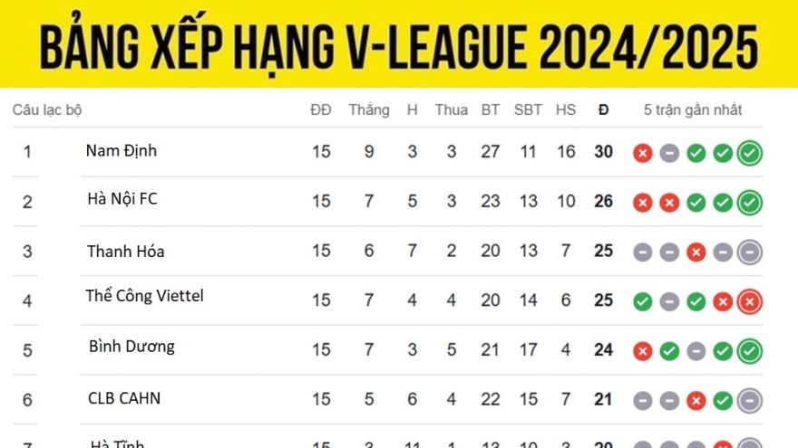Click the gray draw icon in Nam Định's row
798x448 pixels.
point(669,153)
